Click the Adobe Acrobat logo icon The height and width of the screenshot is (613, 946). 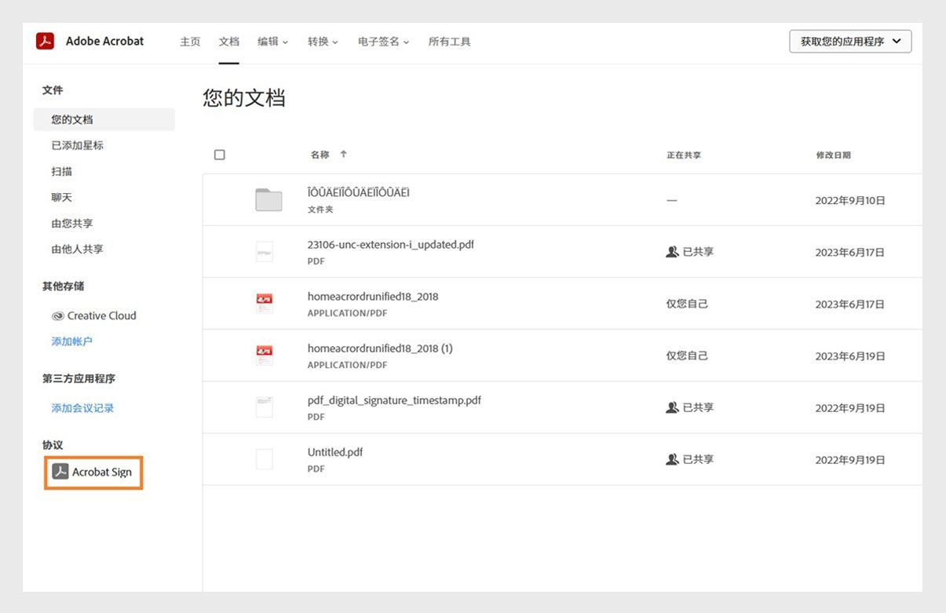(45, 41)
